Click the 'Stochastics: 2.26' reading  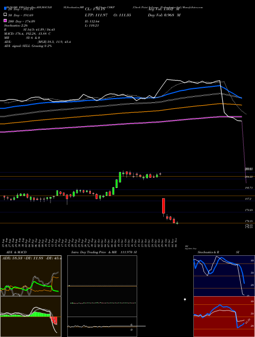(15, 26)
